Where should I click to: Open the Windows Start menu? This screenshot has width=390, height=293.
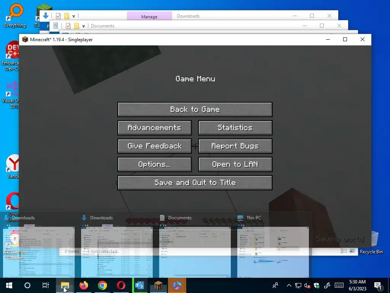(9, 285)
